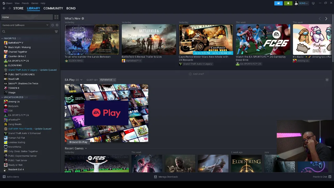334x188 pixels.
Task: Switch to the LIBRARY tab
Action: 33,8
